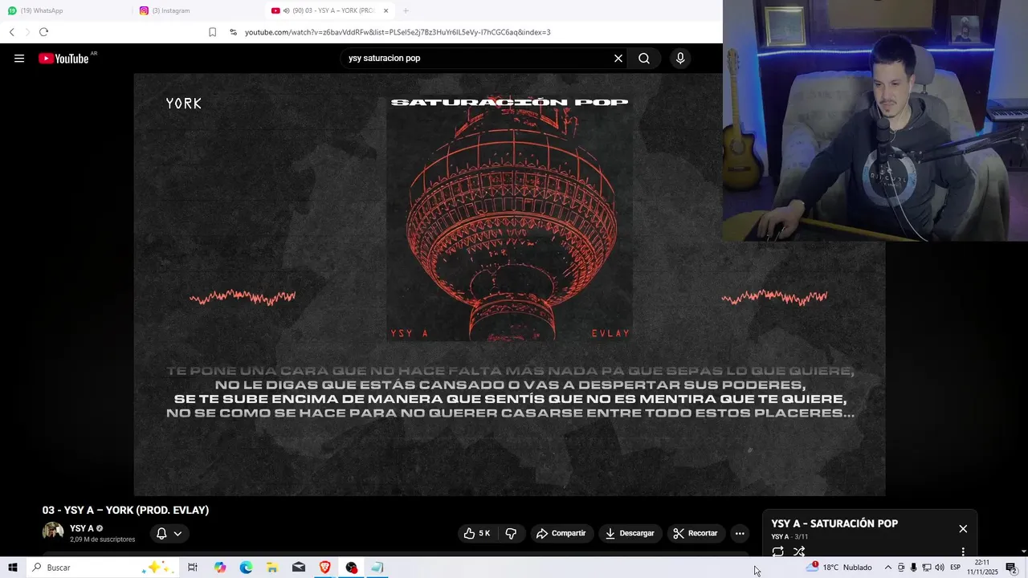Go back in browser history
Image resolution: width=1028 pixels, height=578 pixels.
11,32
